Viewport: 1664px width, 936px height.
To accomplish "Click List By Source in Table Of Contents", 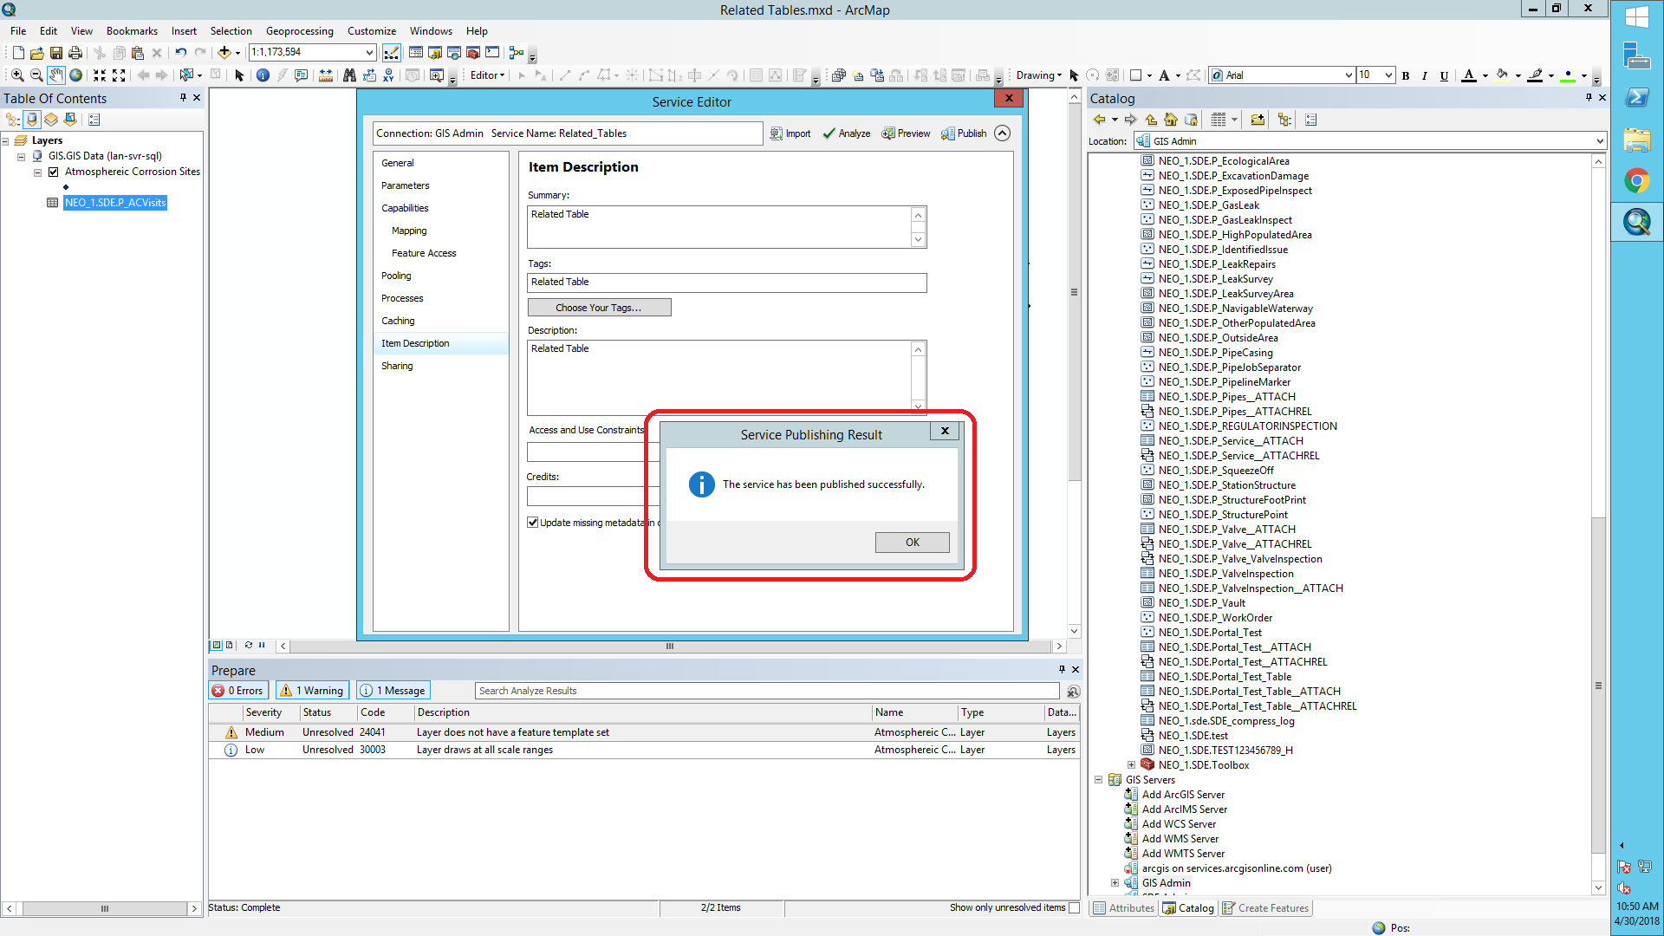I will coord(32,120).
